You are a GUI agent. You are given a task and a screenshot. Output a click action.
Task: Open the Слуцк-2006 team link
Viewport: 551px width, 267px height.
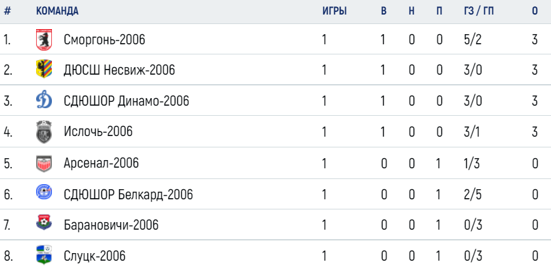(94, 256)
